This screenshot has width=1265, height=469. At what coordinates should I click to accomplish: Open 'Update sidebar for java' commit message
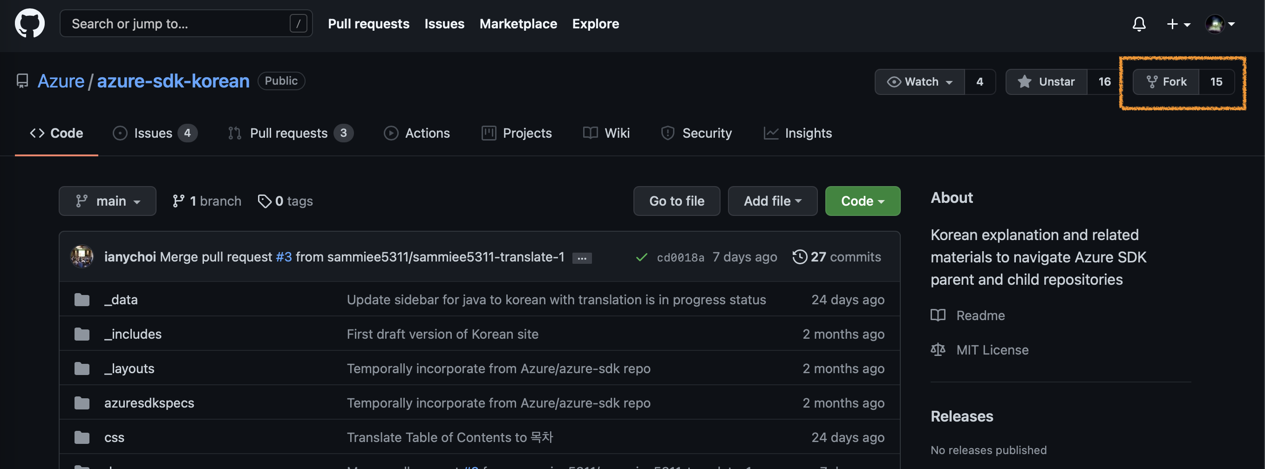(x=557, y=299)
